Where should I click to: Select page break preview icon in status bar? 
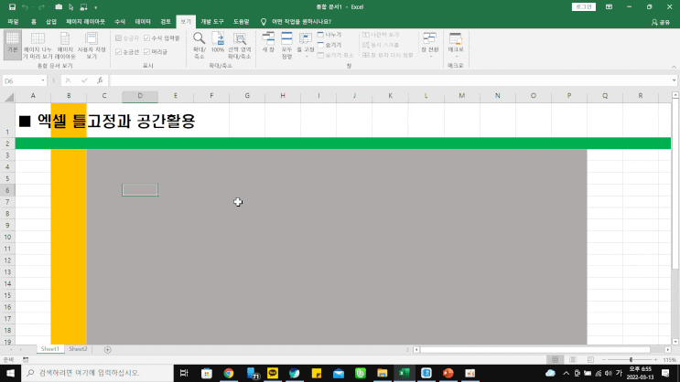click(590, 360)
